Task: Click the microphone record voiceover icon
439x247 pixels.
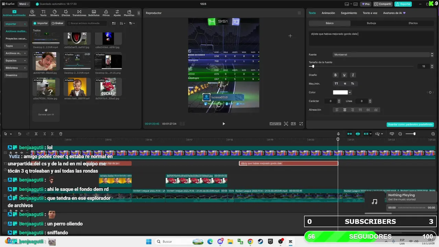Action: click(338, 134)
